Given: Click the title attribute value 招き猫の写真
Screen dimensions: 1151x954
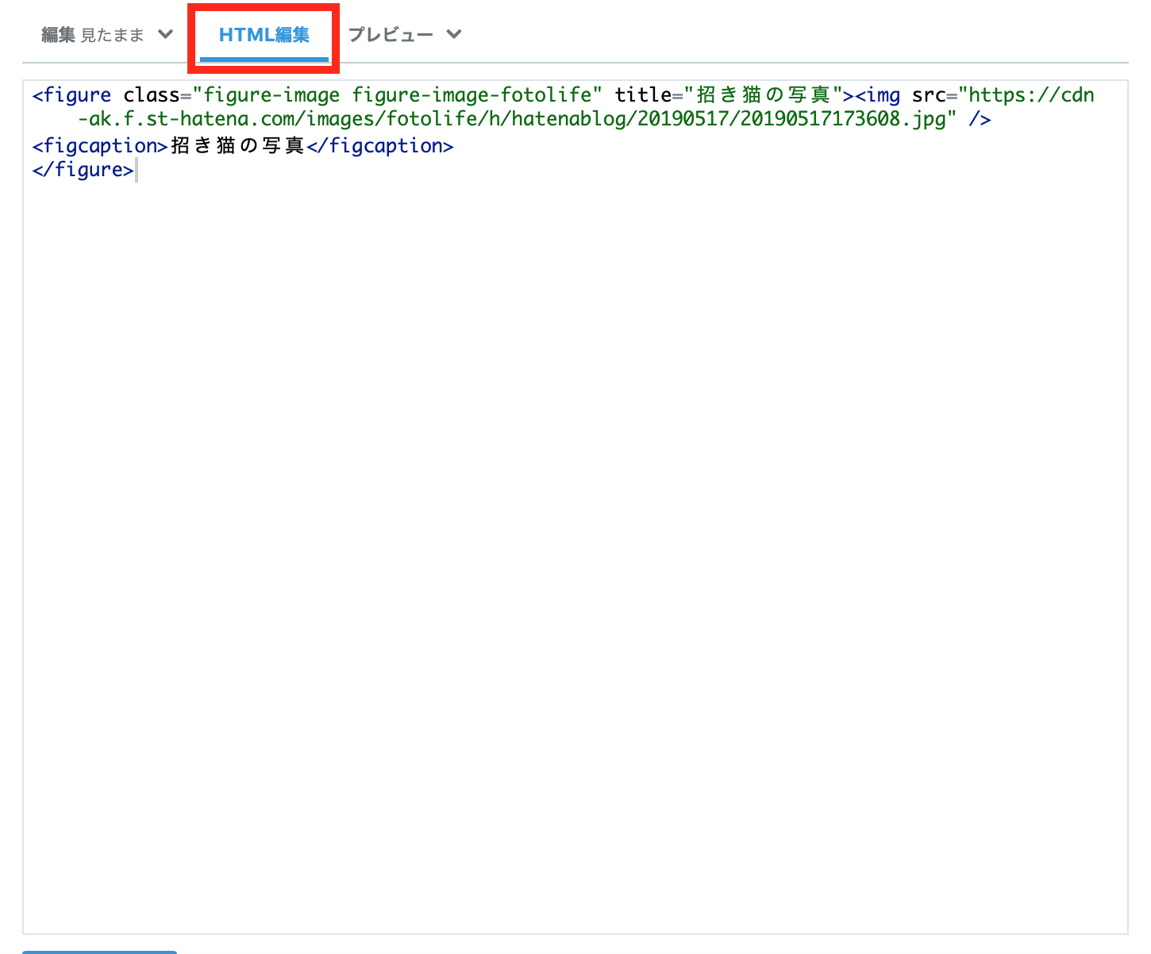Looking at the screenshot, I should tap(763, 95).
